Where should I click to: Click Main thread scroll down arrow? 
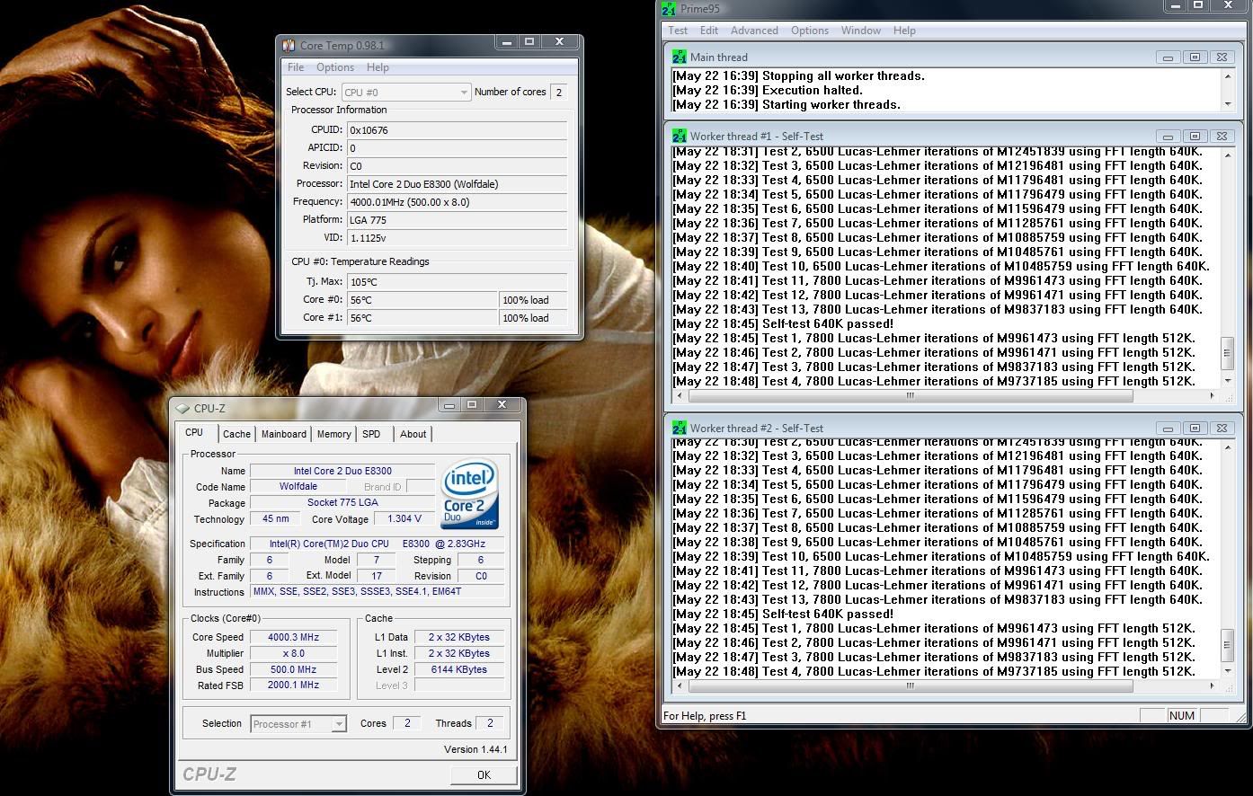(x=1228, y=104)
